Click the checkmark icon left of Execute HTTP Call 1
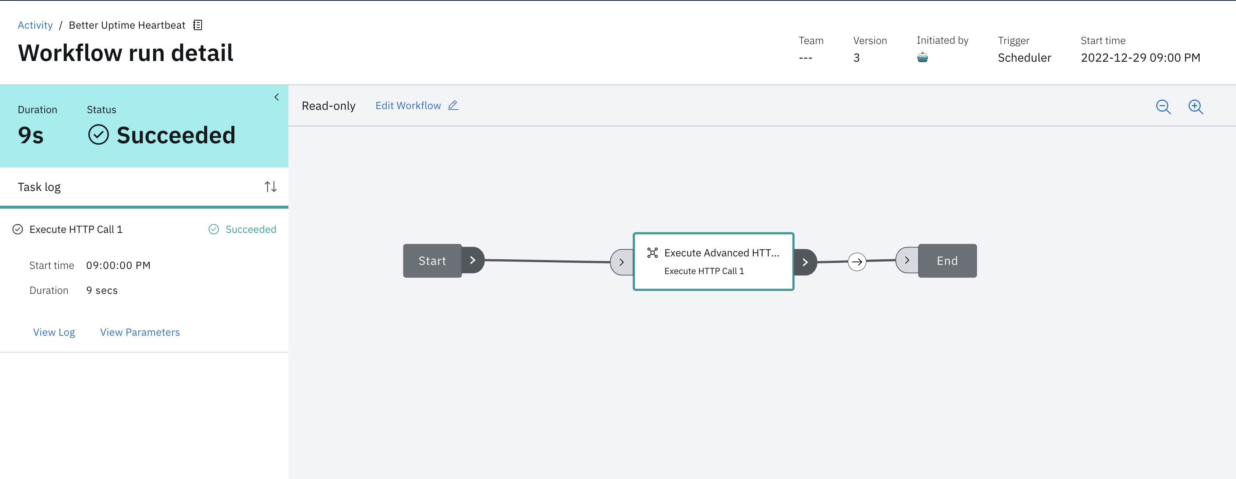The width and height of the screenshot is (1236, 479). pos(18,230)
